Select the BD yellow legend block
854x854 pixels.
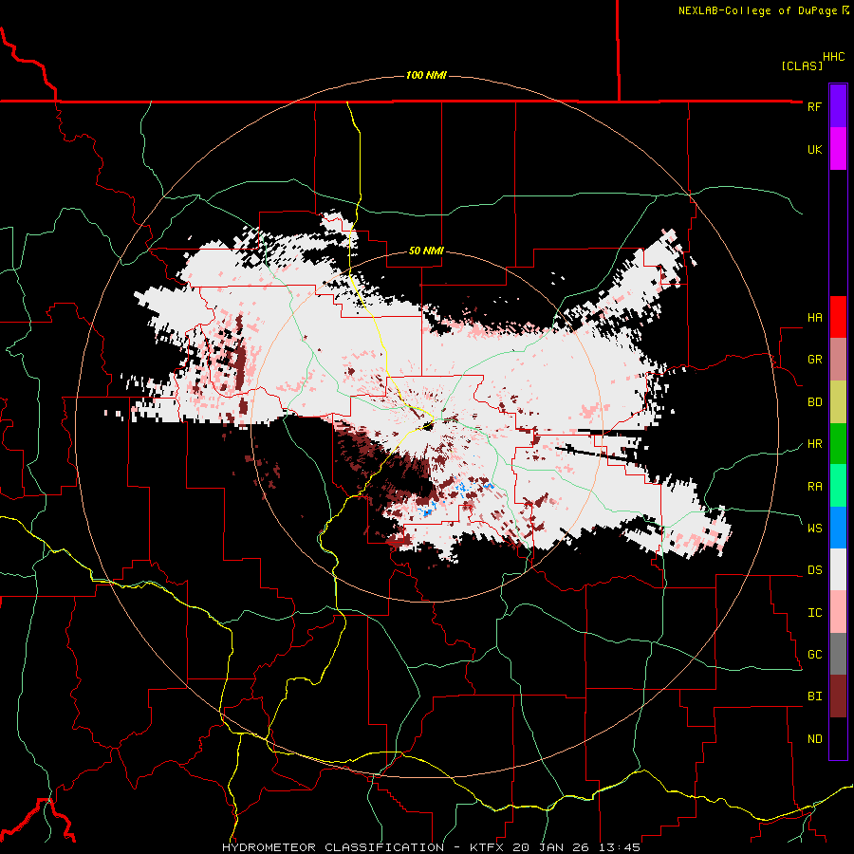point(838,401)
